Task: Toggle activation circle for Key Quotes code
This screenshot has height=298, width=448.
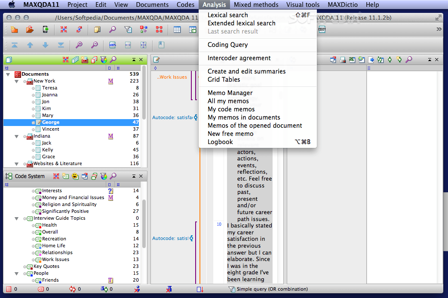Action: [25, 267]
